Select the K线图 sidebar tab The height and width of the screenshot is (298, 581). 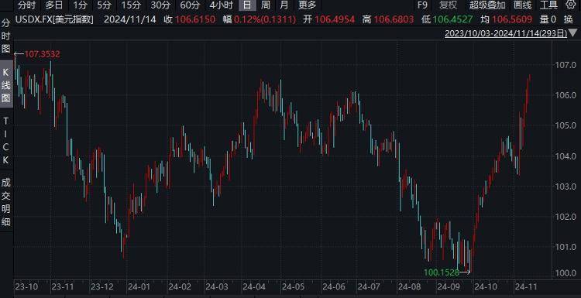(6, 85)
